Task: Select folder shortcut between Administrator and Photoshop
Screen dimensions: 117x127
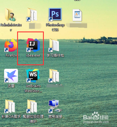Action: [x=32, y=15]
